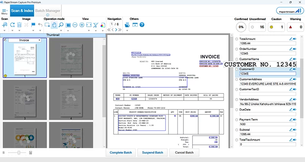Adjust the thumbnail size slider
Viewport: 305px width, 162px height.
18,152
